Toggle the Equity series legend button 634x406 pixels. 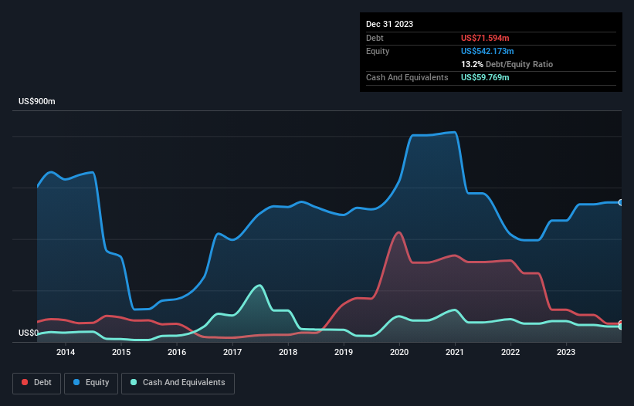(91, 383)
